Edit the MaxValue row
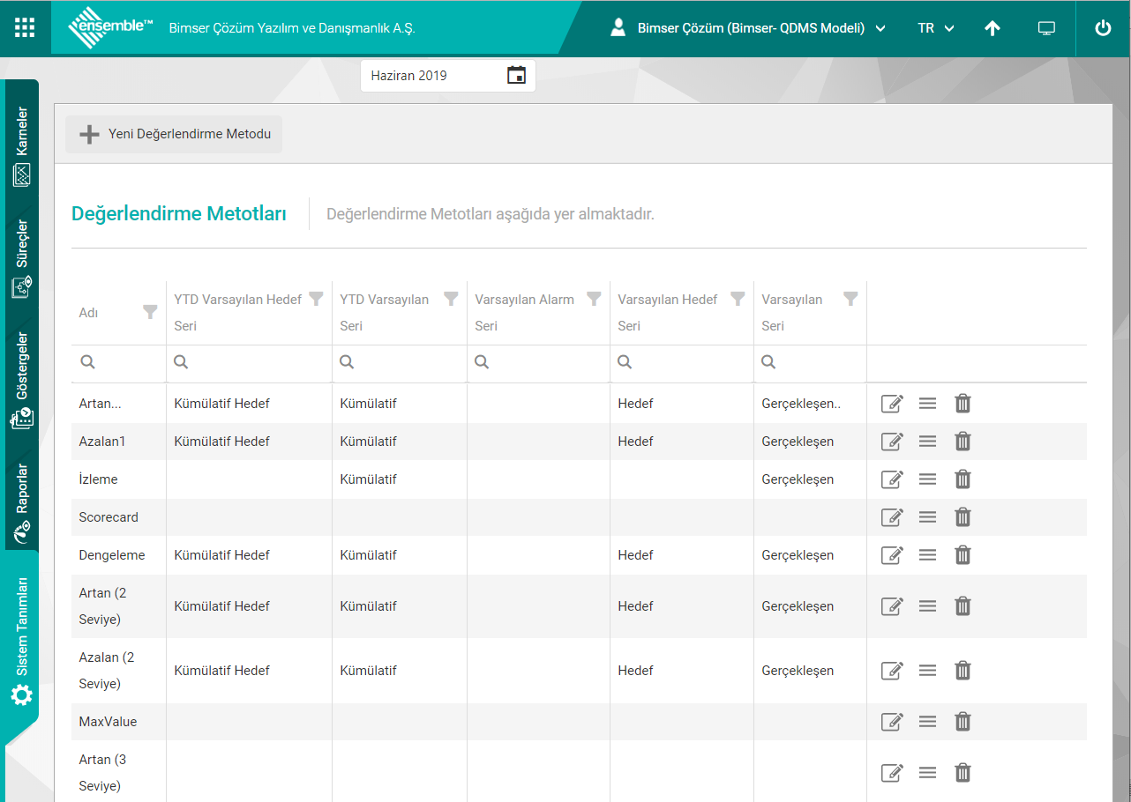Viewport: 1131px width, 802px height. 892,722
